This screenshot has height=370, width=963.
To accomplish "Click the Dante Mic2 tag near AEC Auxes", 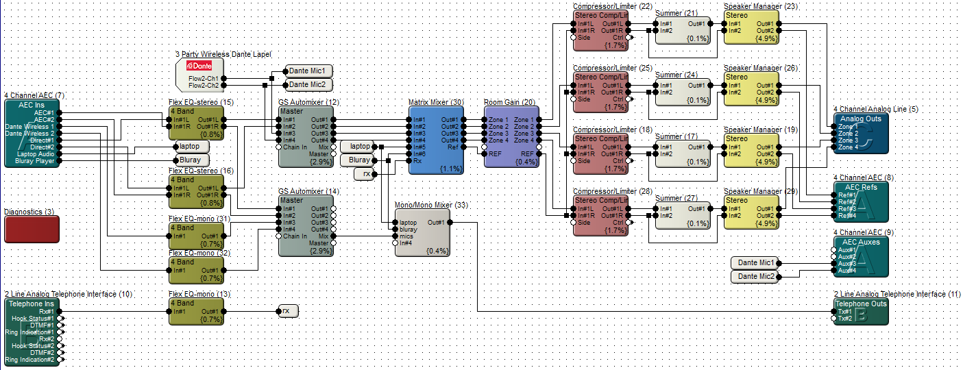I will tap(755, 276).
